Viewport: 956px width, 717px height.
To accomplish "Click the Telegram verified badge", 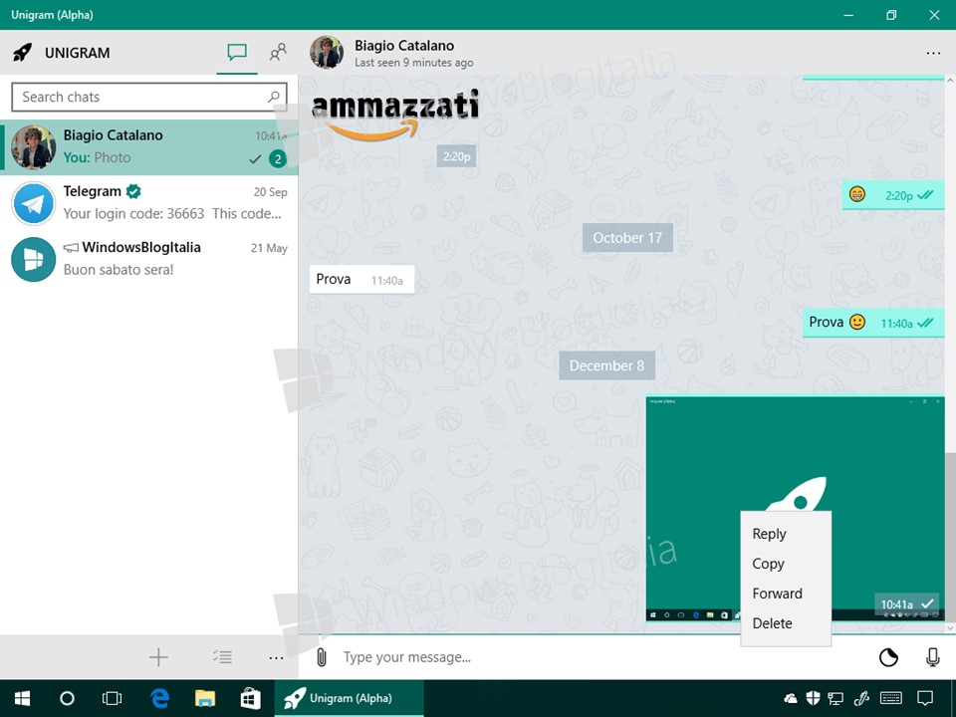I will 133,191.
